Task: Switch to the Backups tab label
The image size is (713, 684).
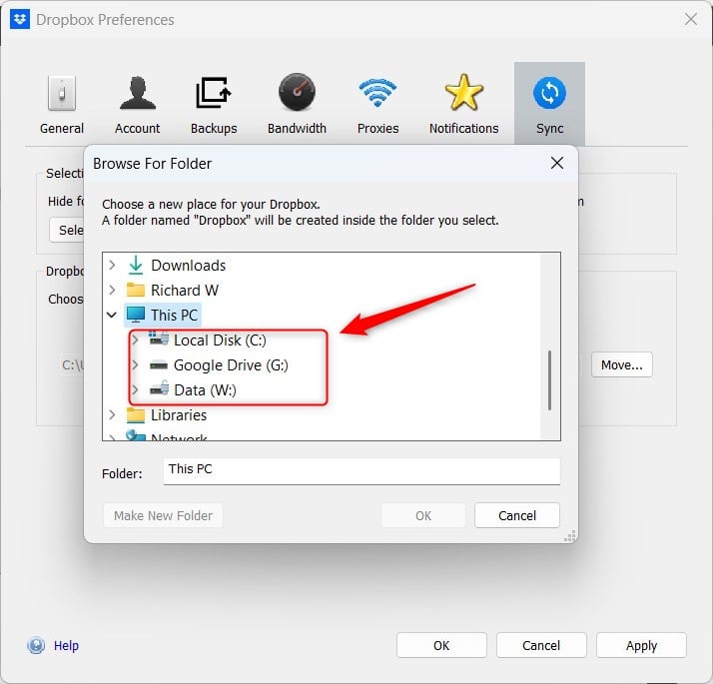Action: [x=214, y=129]
